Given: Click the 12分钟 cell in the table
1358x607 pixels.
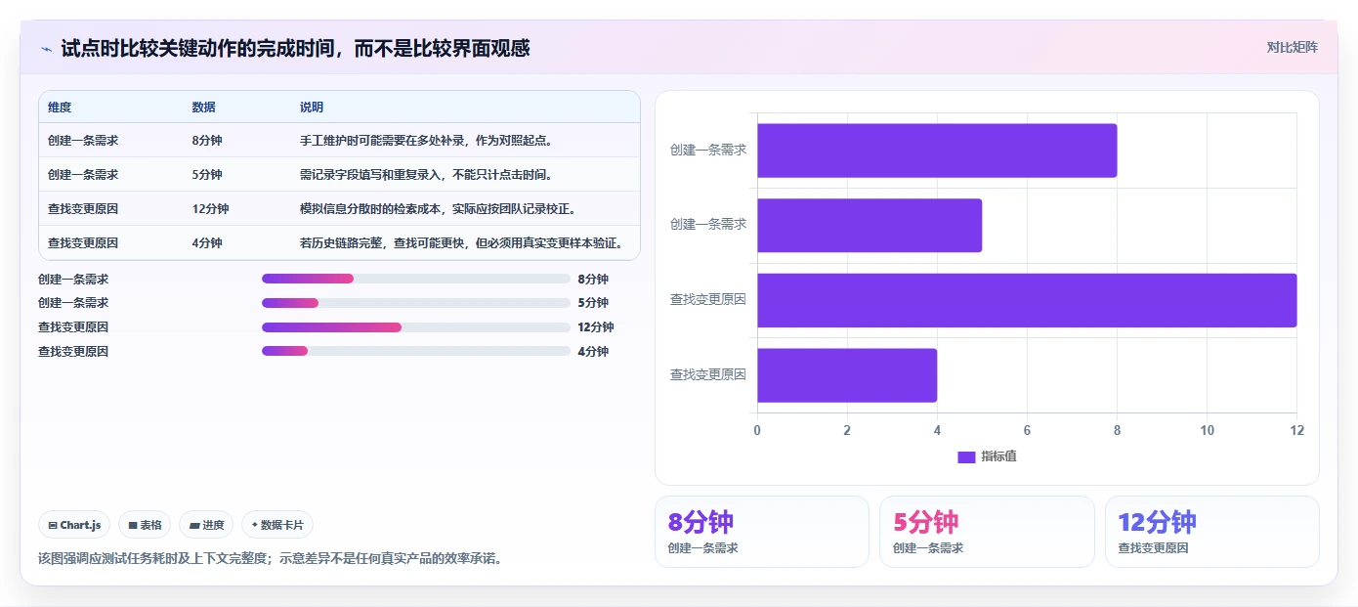Looking at the screenshot, I should tap(210, 209).
